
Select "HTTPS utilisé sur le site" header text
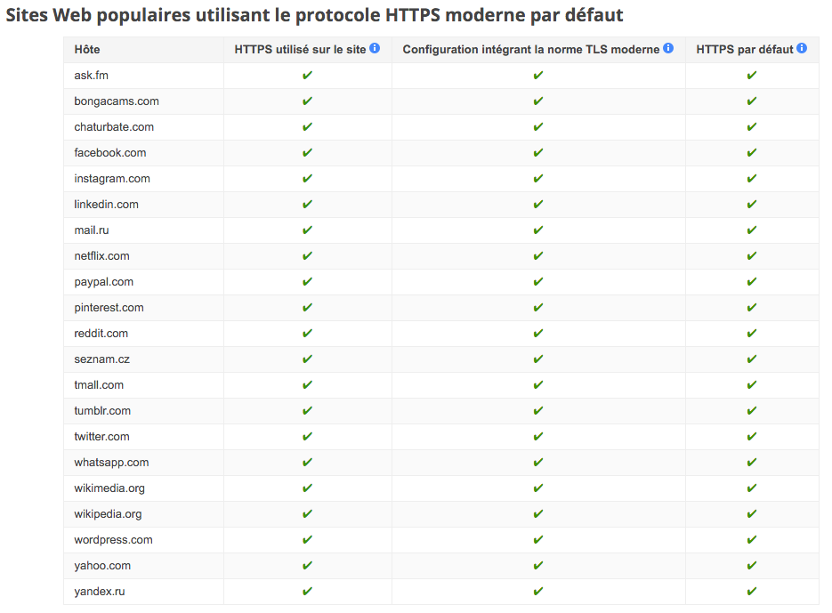tap(300, 50)
